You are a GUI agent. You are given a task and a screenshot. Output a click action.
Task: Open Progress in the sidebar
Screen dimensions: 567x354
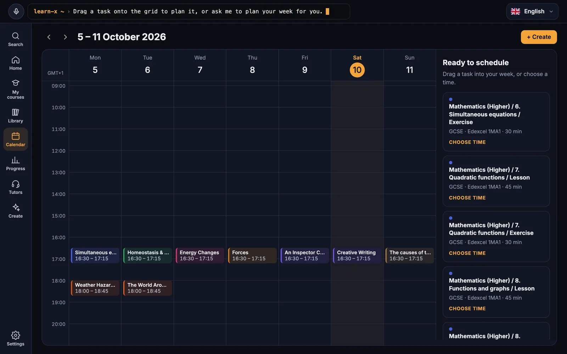[16, 164]
